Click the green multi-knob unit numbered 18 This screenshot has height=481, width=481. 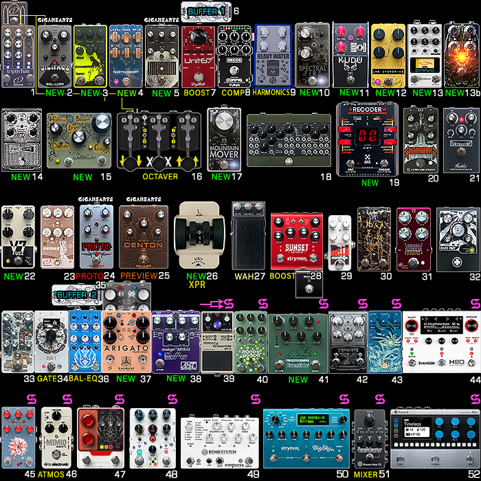coord(289,140)
